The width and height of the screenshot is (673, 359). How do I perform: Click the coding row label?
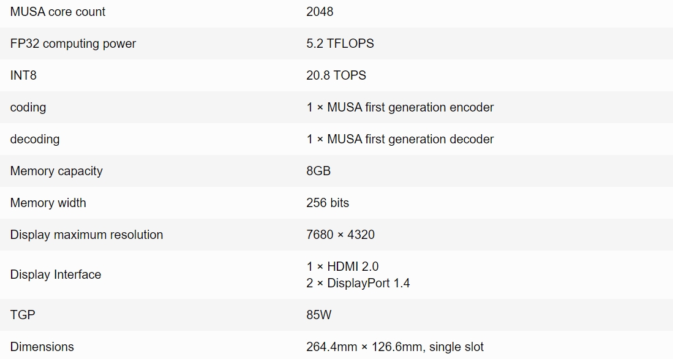click(x=28, y=107)
